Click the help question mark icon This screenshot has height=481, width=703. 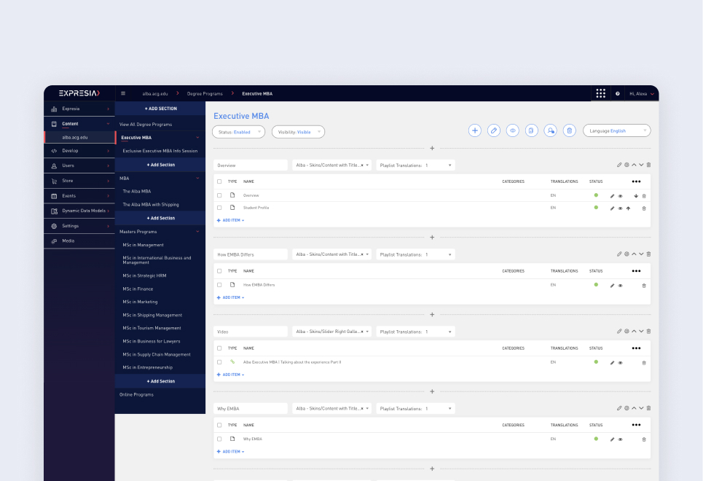click(618, 94)
